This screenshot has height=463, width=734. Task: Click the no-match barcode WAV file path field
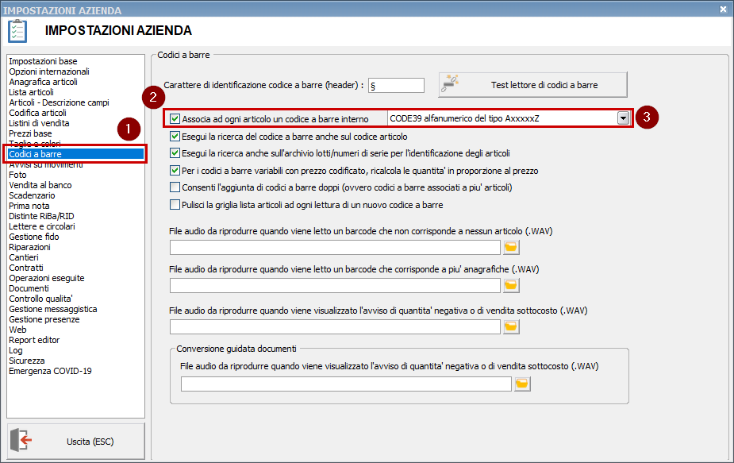(x=335, y=246)
